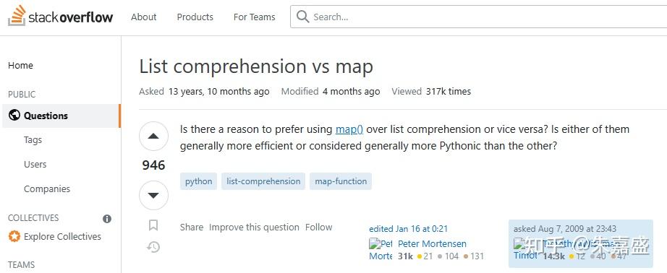Image resolution: width=667 pixels, height=273 pixels.
Task: Downvote the question with down arrow
Action: (x=153, y=195)
